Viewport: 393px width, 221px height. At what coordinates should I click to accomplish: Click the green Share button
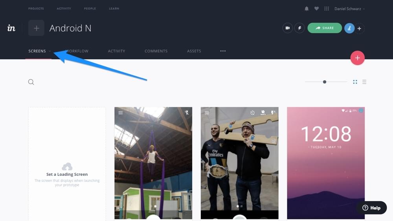[x=324, y=28]
